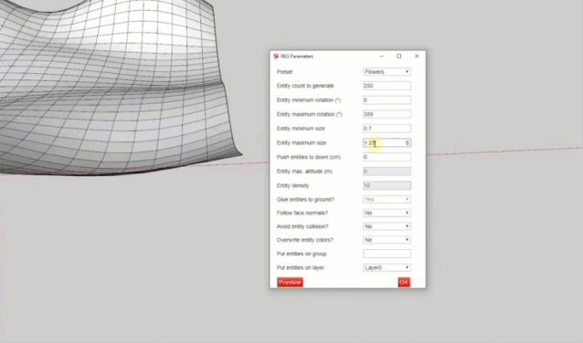Click the disabled Entity density field
The width and height of the screenshot is (583, 343).
387,185
